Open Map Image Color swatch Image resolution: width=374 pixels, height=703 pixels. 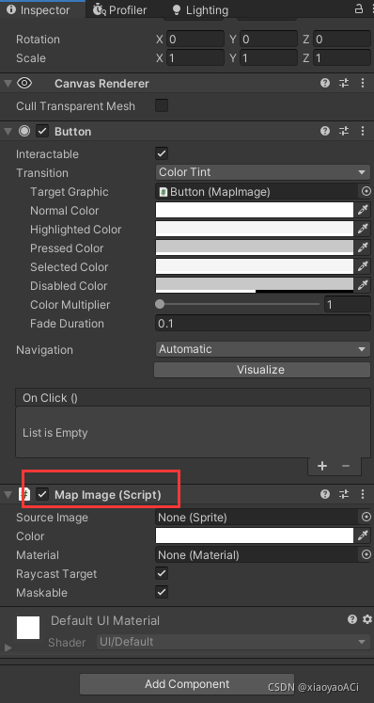coord(255,535)
